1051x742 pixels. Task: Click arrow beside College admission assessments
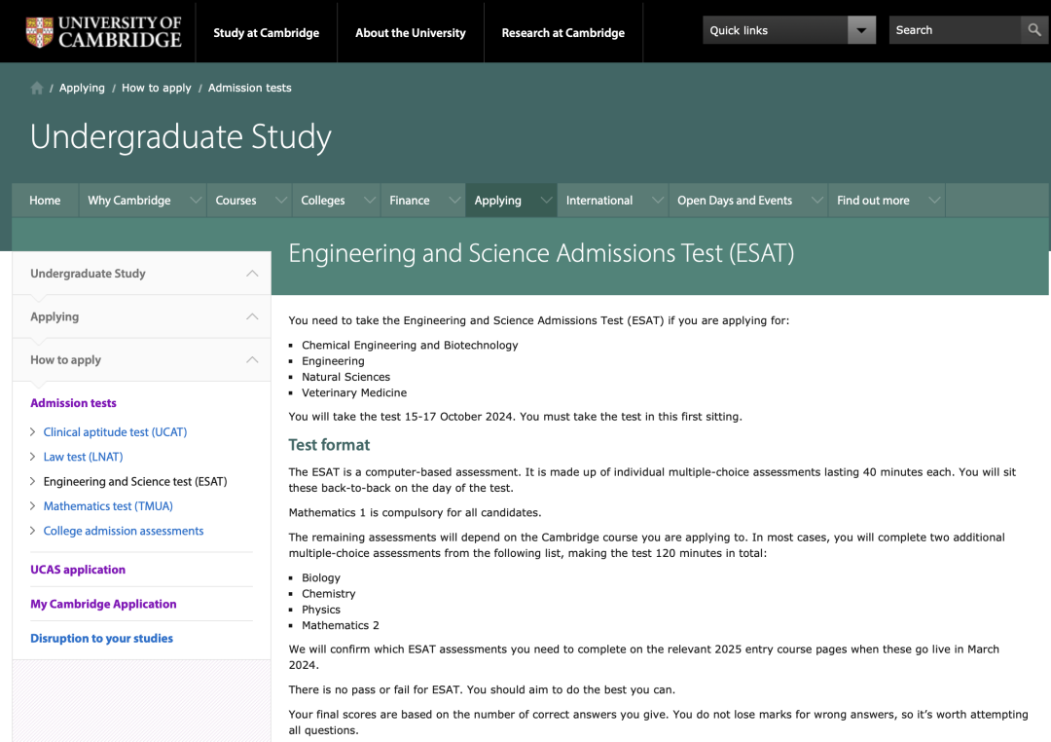pyautogui.click(x=33, y=531)
